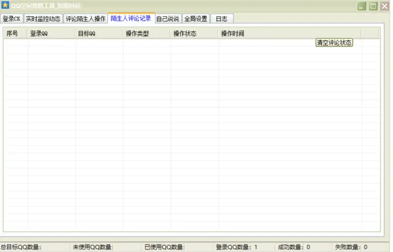Click the 失败数量 status bar field
This screenshot has width=393, height=252.
(x=351, y=247)
